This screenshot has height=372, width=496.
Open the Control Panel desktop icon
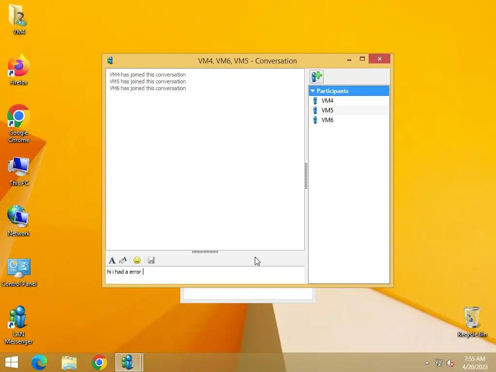point(19,272)
